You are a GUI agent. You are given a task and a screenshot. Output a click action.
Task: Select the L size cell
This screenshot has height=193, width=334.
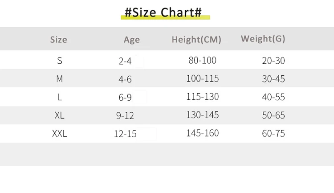coord(60,97)
